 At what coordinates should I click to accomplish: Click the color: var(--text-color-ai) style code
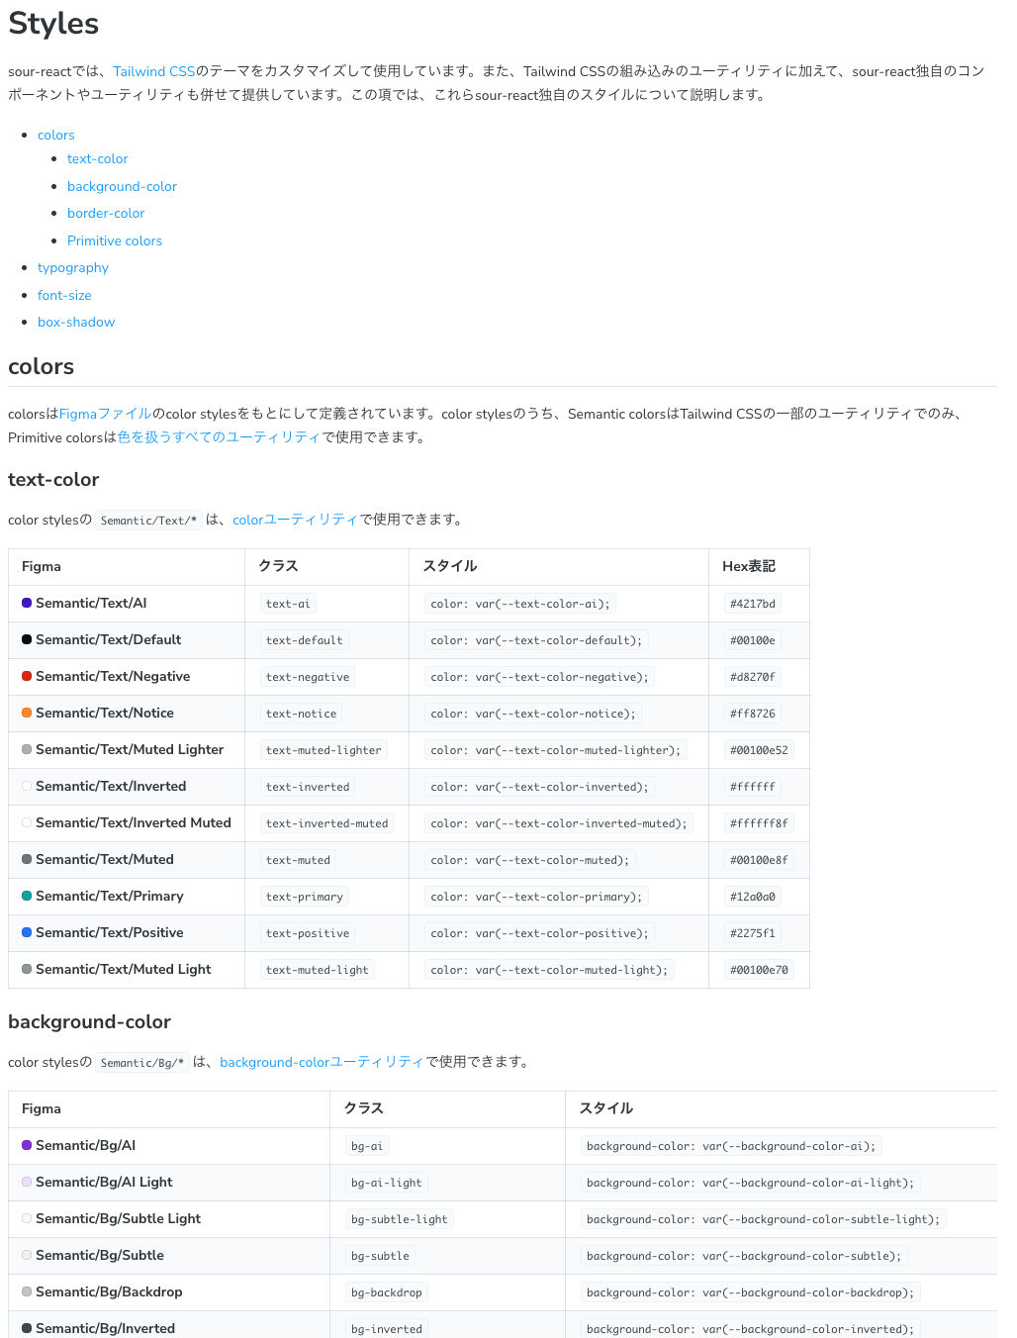tap(520, 604)
